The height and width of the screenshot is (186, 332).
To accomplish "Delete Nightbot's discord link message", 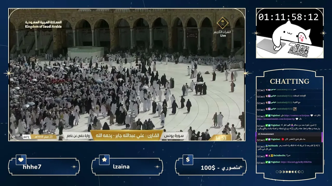I will point(264,162).
